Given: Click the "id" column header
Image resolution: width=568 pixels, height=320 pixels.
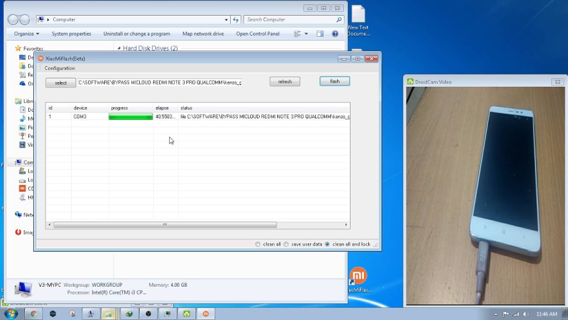Looking at the screenshot, I should coord(59,108).
